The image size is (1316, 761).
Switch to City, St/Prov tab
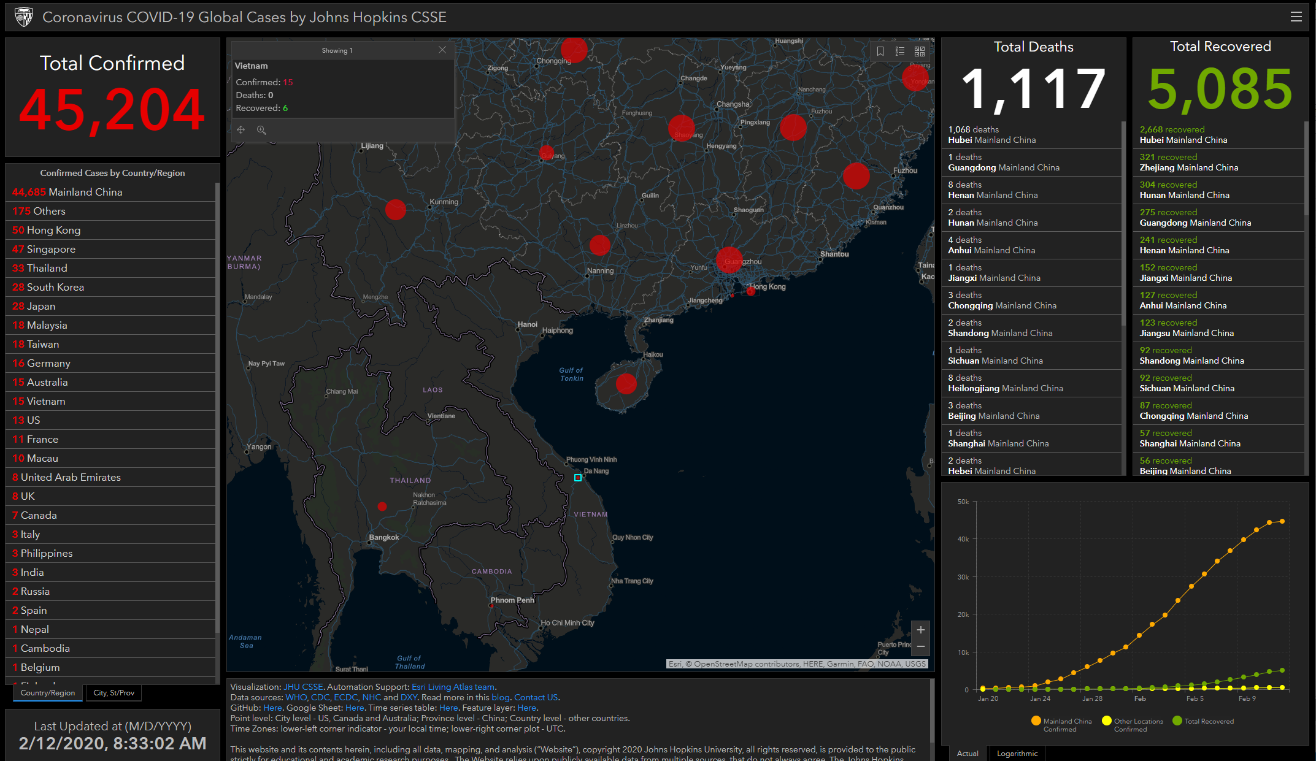click(114, 693)
